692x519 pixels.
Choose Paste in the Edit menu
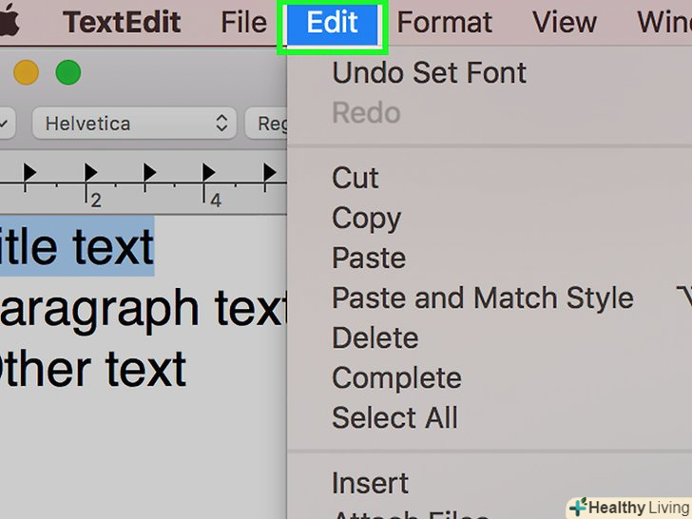(x=369, y=258)
